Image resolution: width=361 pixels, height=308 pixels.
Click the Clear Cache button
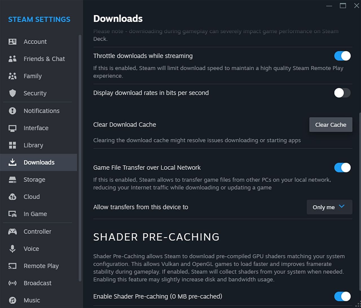[x=331, y=125]
